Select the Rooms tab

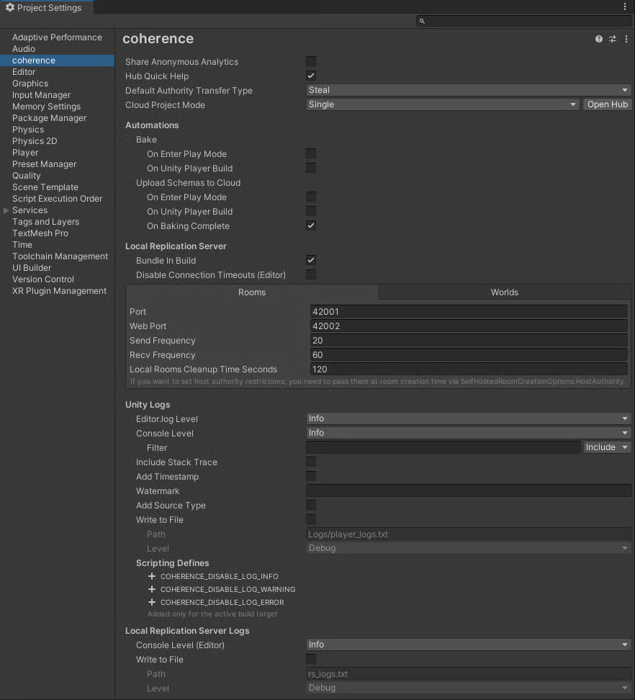[252, 292]
